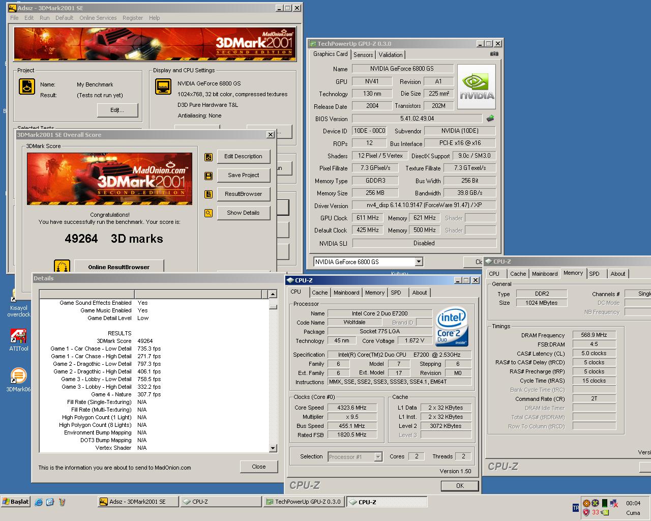Image resolution: width=651 pixels, height=521 pixels.
Task: Click the red shield security tray icon
Action: (x=586, y=512)
